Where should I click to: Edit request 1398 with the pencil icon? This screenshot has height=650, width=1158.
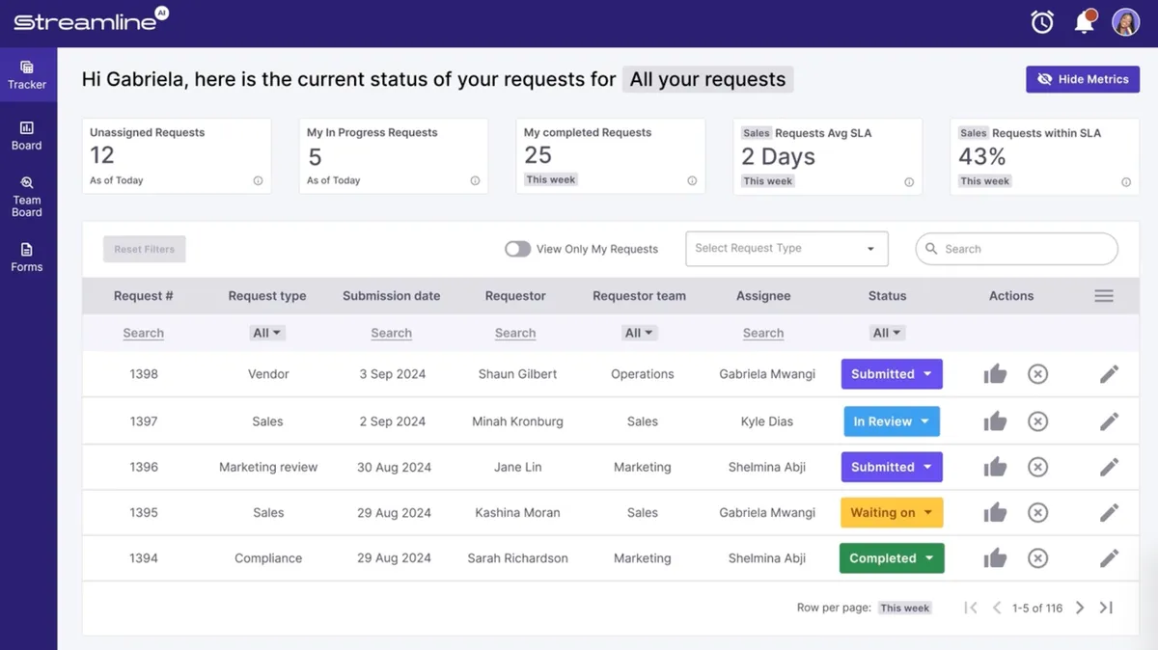pyautogui.click(x=1109, y=374)
